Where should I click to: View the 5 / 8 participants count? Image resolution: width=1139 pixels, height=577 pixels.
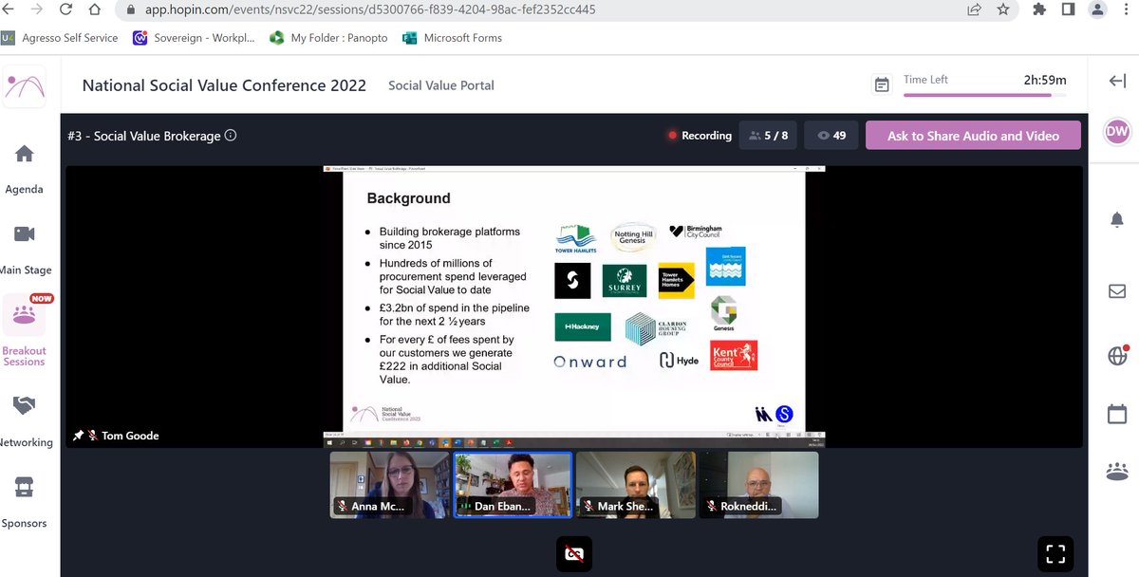[768, 136]
